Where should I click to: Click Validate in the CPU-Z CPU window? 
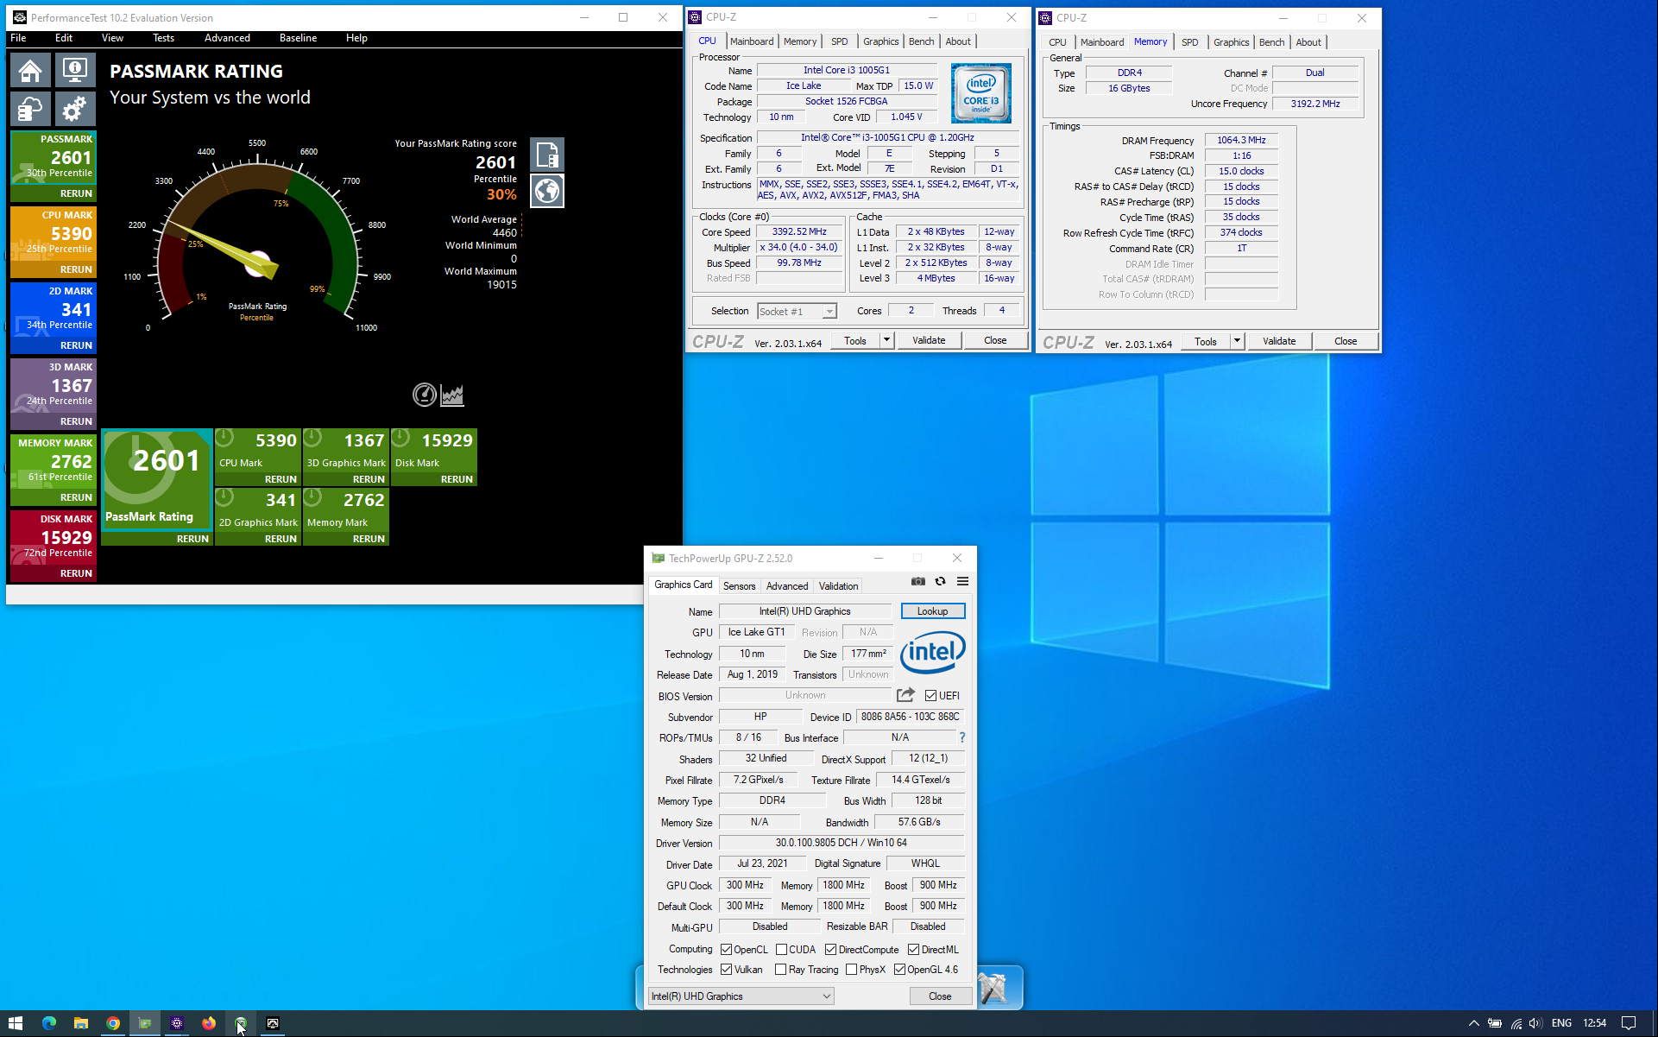tap(929, 340)
